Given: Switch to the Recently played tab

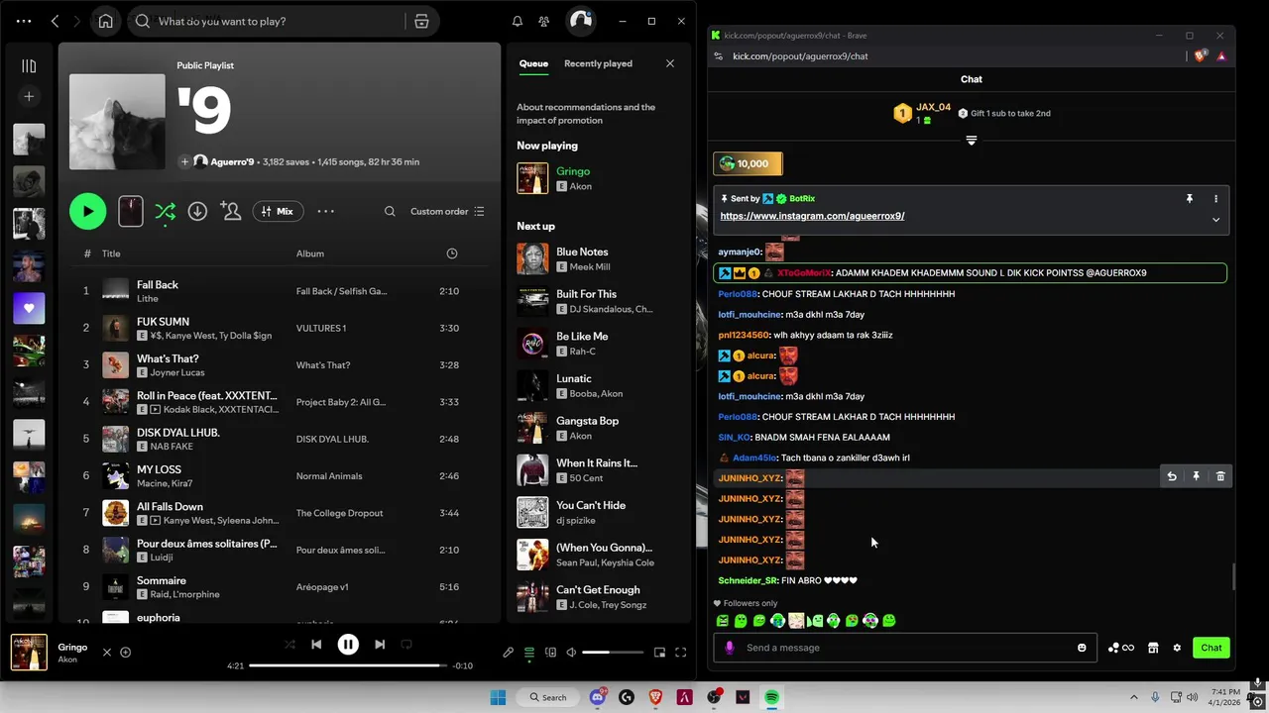Looking at the screenshot, I should pyautogui.click(x=598, y=63).
